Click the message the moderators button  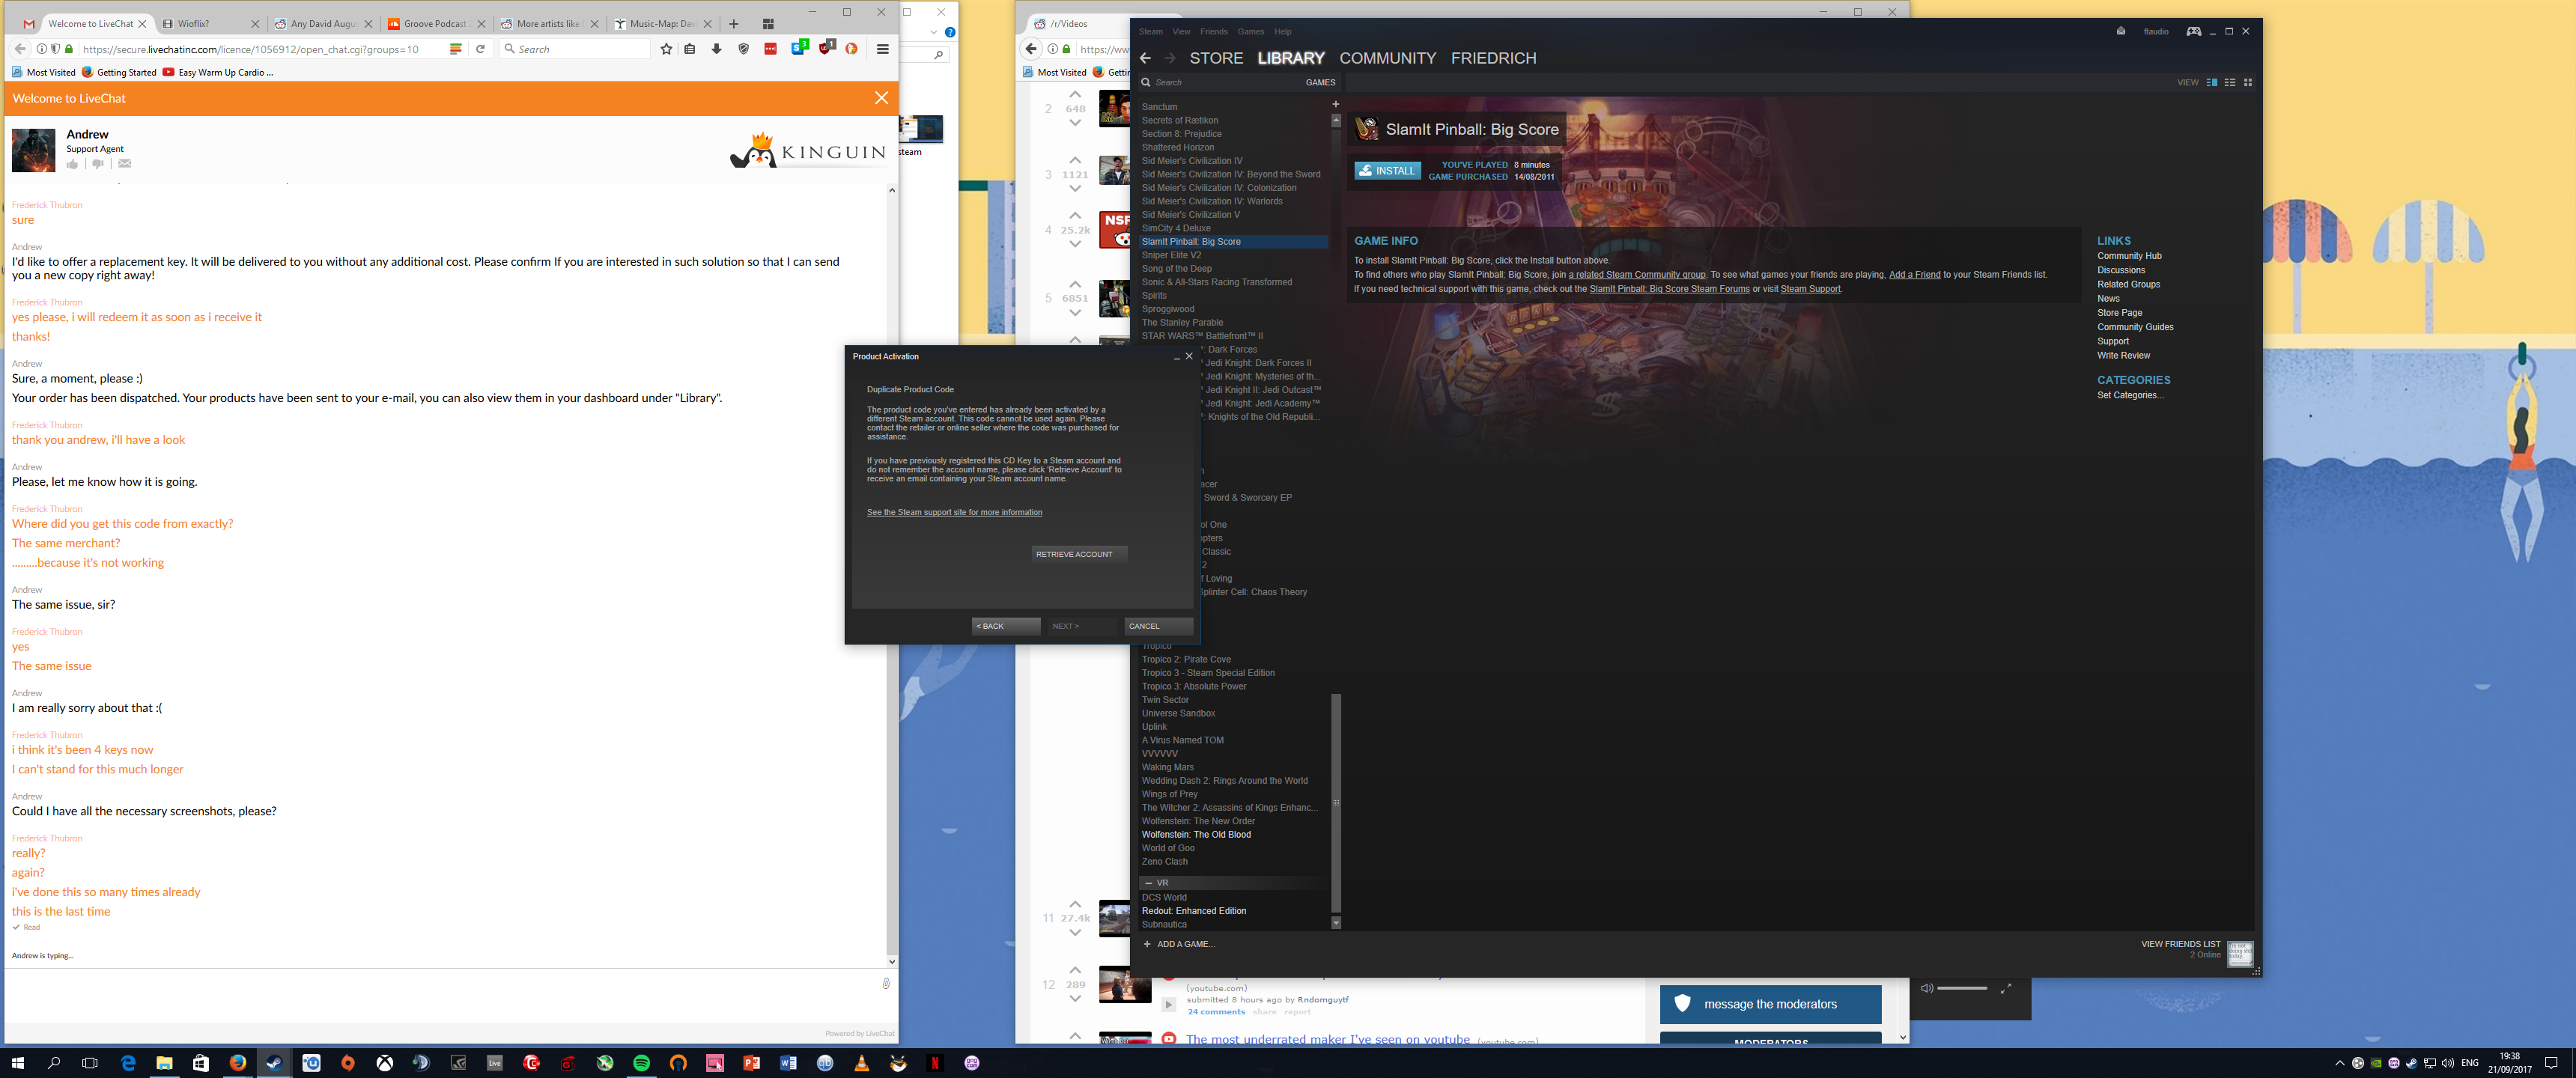coord(1770,1004)
